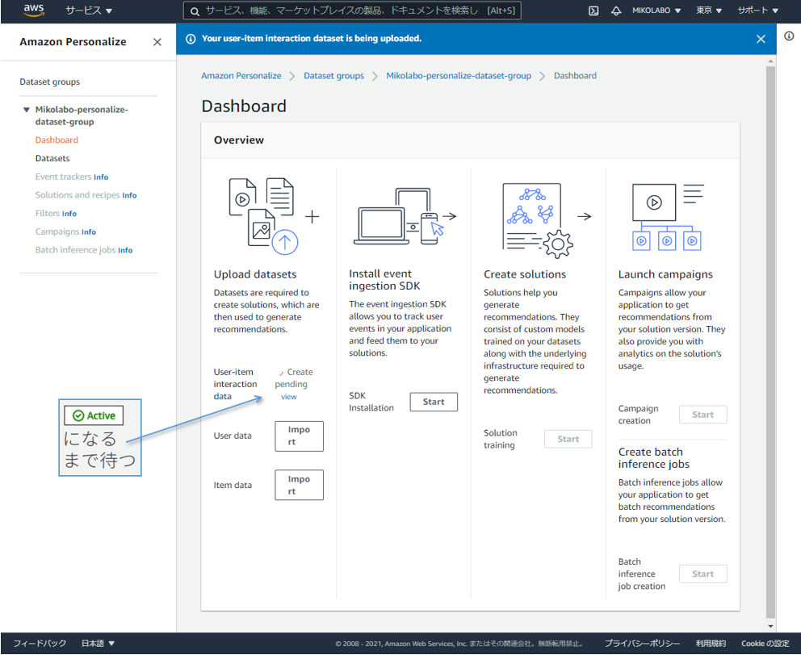Click Start for Campaign creation
Image resolution: width=801 pixels, height=655 pixels.
click(x=703, y=415)
